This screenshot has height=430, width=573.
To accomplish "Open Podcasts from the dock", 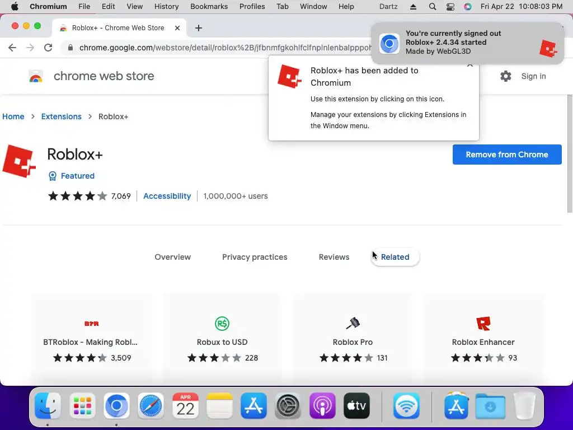I will pyautogui.click(x=322, y=406).
